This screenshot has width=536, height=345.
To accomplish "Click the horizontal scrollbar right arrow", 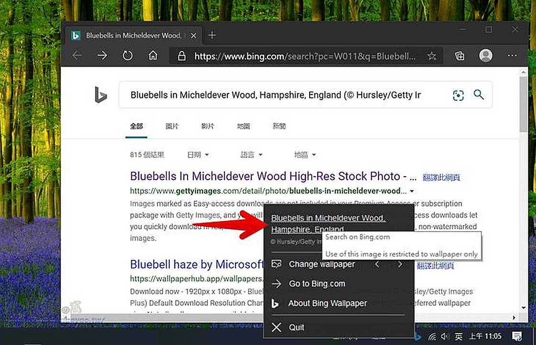I will point(514,318).
